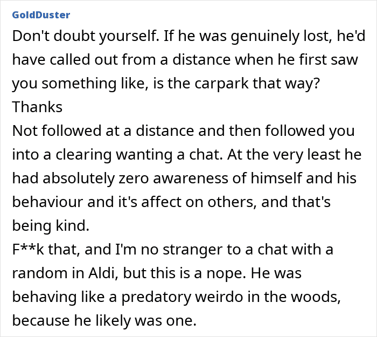Click the word "Thanks" in the comment
The width and height of the screenshot is (377, 337).
[37, 107]
